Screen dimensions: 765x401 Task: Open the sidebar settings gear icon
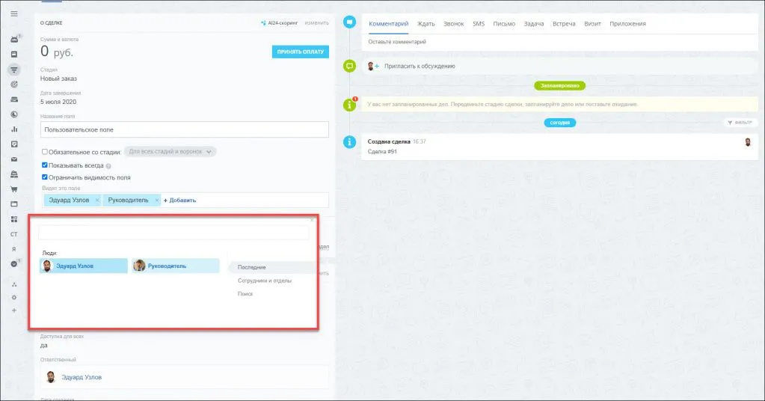click(x=13, y=297)
